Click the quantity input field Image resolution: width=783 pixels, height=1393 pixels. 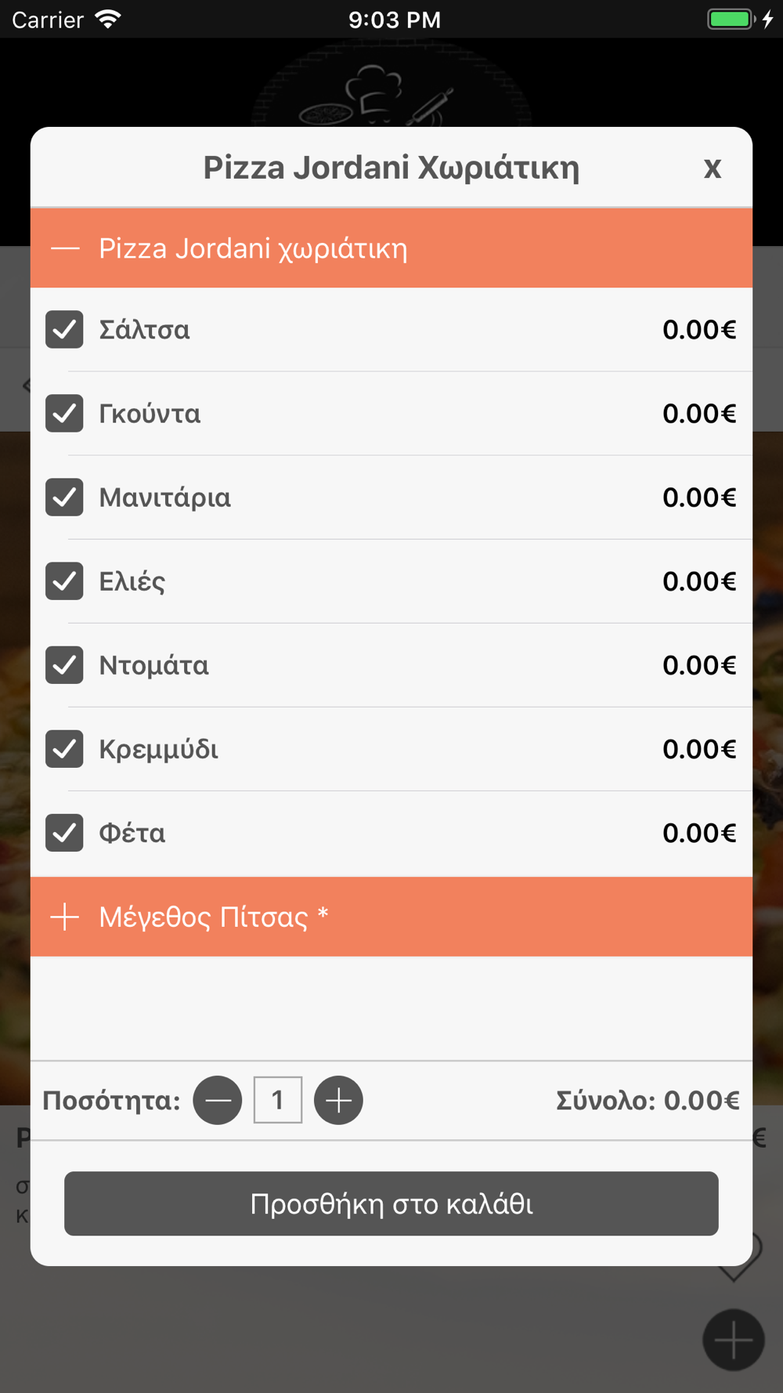click(278, 1100)
